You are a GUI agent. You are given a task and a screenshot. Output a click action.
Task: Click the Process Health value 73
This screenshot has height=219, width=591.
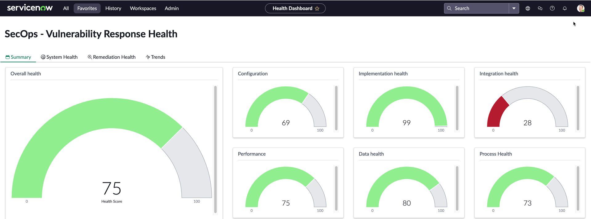528,203
